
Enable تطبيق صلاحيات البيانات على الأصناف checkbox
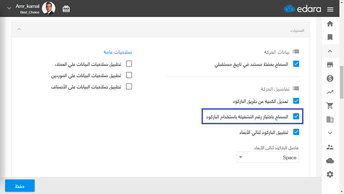click(x=129, y=86)
